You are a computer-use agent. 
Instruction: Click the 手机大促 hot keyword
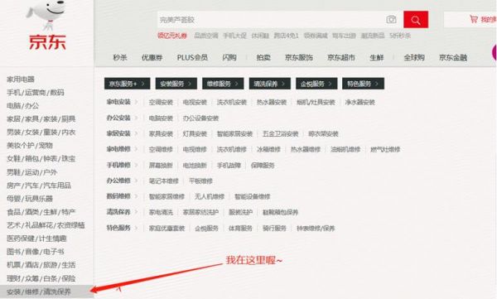coord(234,36)
